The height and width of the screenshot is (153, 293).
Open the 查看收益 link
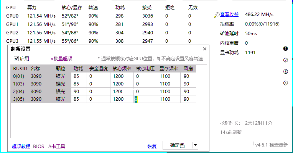click(x=229, y=15)
